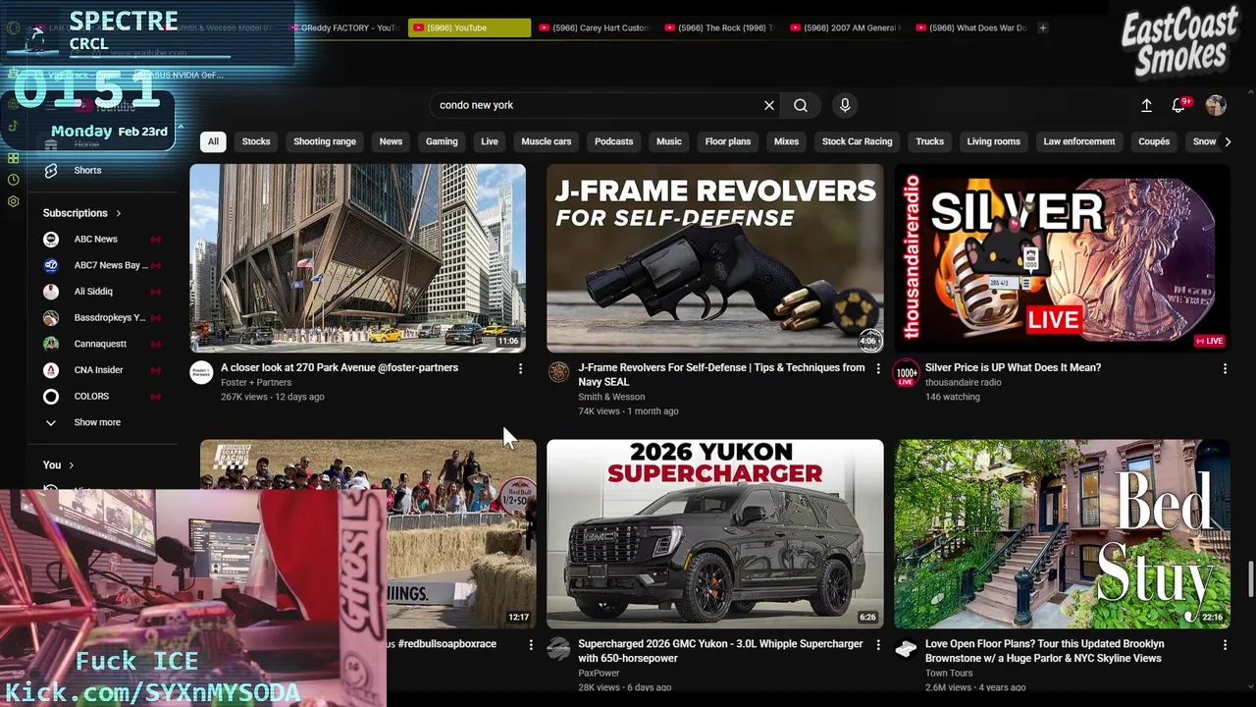Screen dimensions: 1256x707
Task: Show next filter chips with right arrow
Action: point(1227,141)
